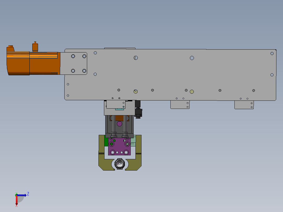Select the left beige dowel pin on the base plate
The height and width of the screenshot is (212, 283).
point(135,92)
